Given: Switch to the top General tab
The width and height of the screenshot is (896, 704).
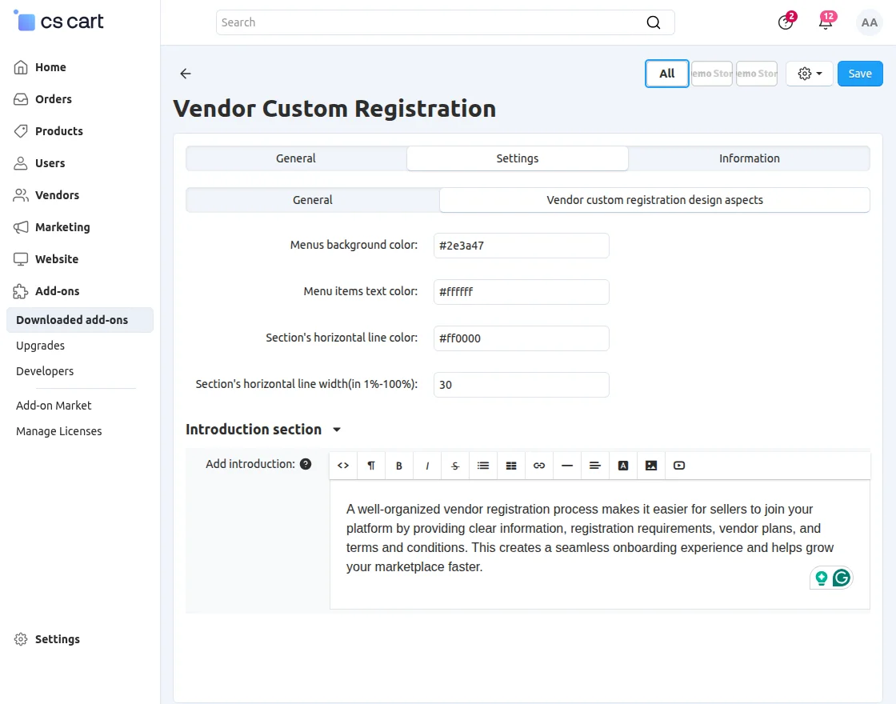Looking at the screenshot, I should click(x=296, y=158).
